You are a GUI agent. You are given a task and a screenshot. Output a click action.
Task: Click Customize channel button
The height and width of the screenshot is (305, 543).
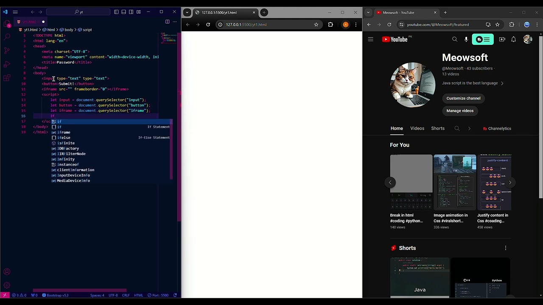[463, 98]
